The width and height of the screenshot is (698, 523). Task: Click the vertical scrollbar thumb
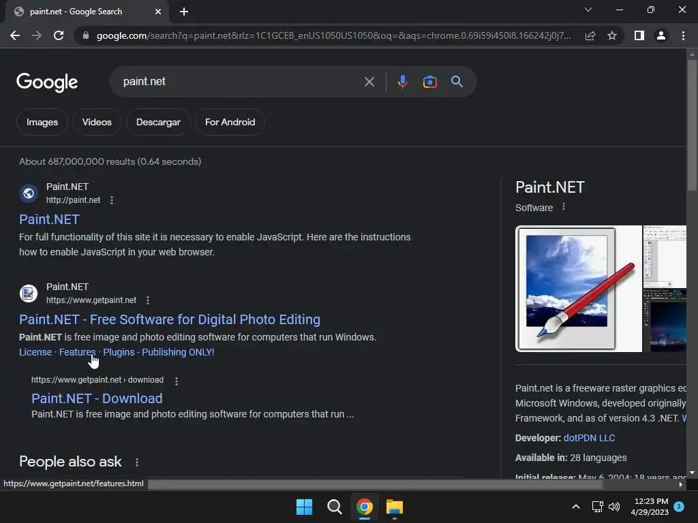(692, 125)
